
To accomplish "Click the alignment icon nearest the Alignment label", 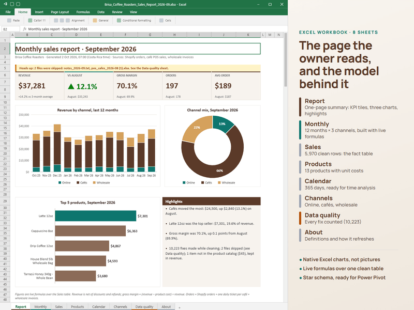I will (x=68, y=20).
